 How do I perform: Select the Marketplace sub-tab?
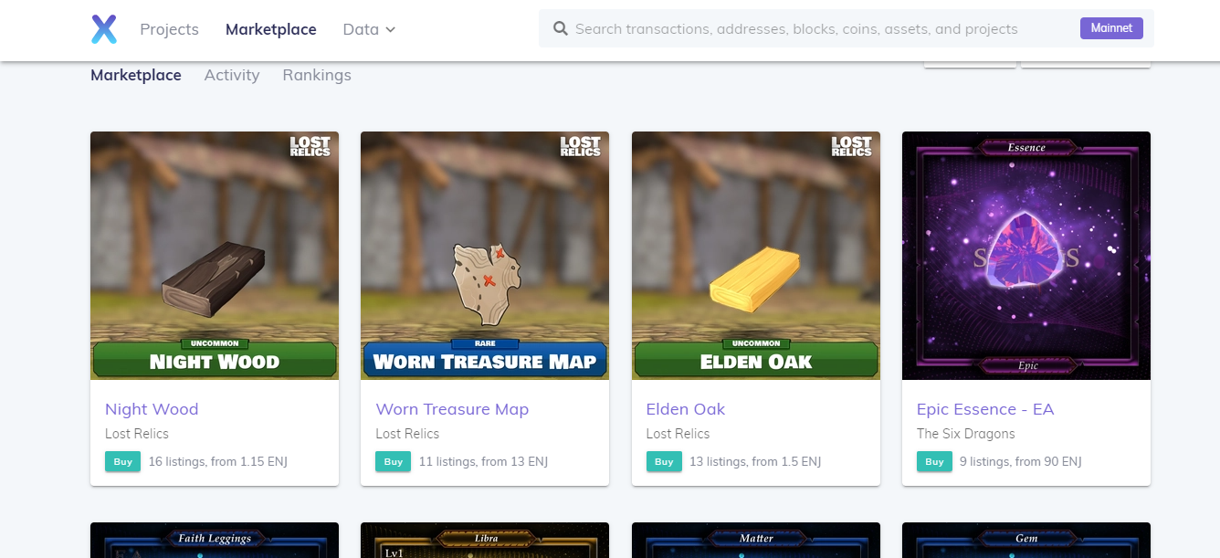click(136, 75)
